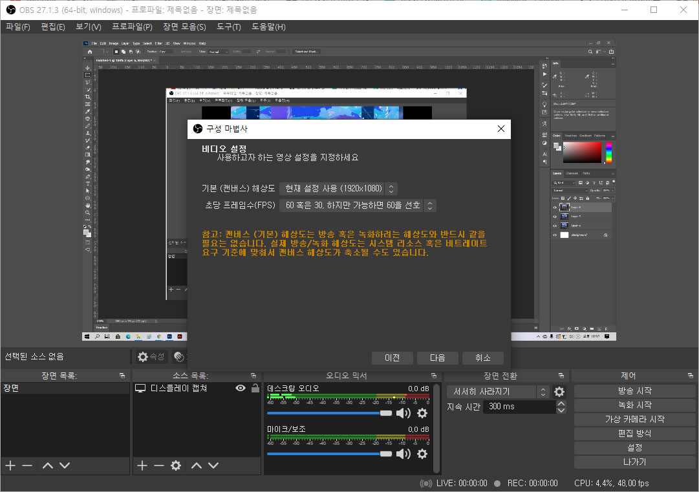Undock the 장면 전환 panel

[x=561, y=376]
